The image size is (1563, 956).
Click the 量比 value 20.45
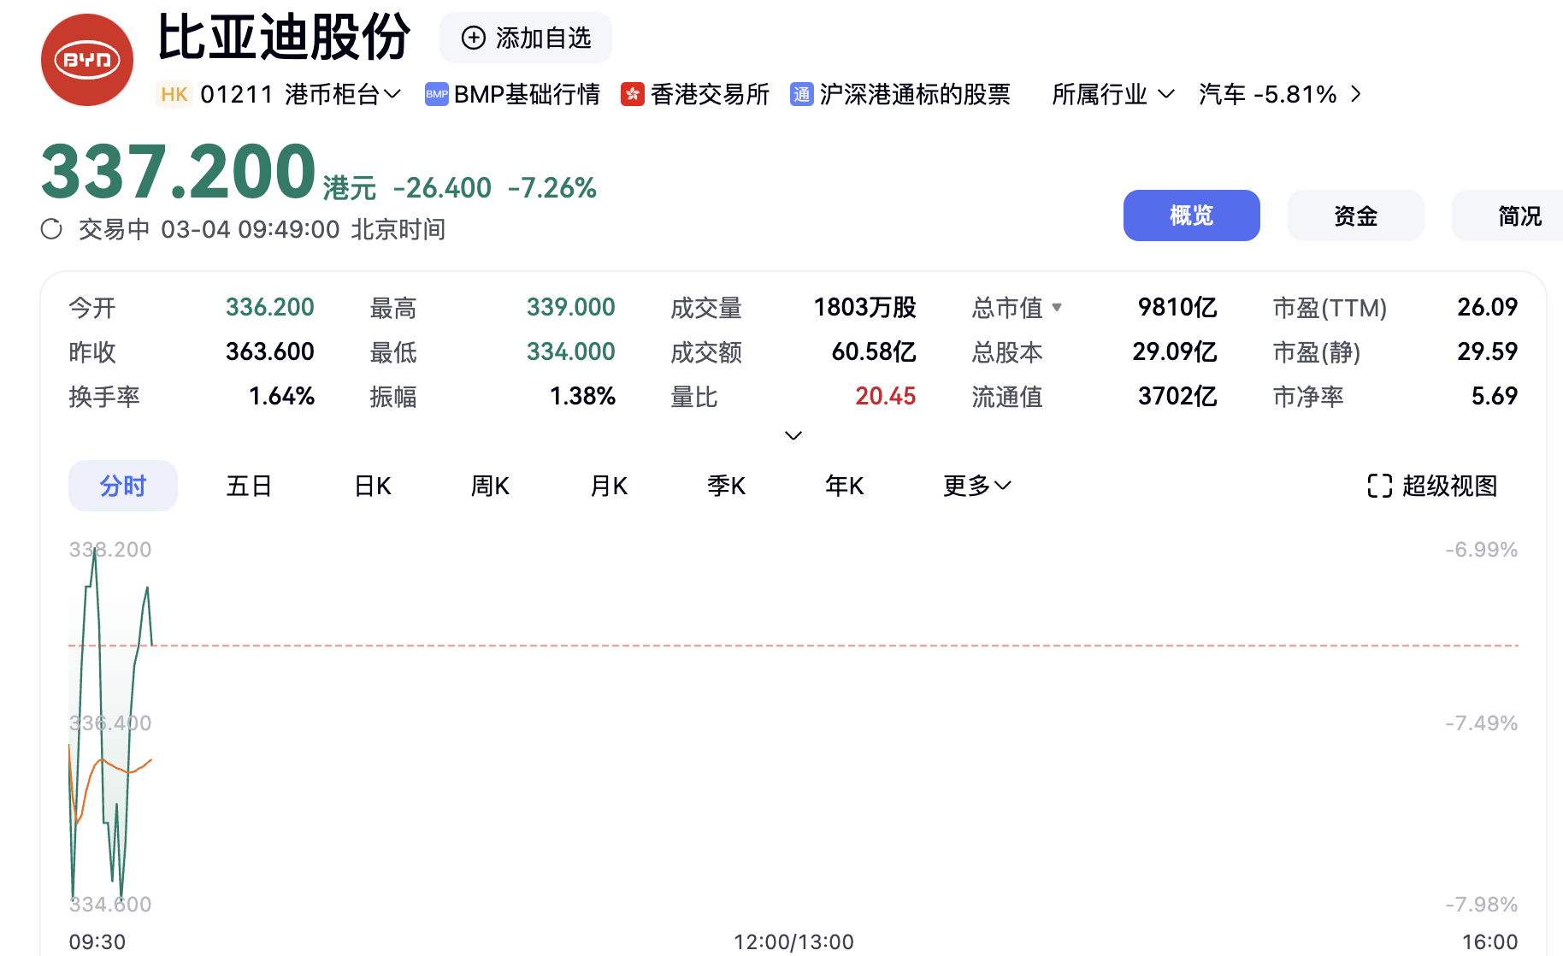[x=886, y=396]
